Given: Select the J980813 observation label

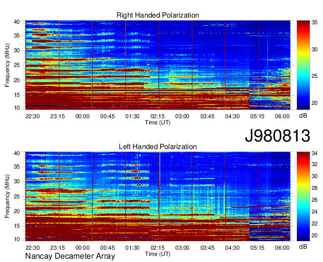Looking at the screenshot, I should [277, 136].
